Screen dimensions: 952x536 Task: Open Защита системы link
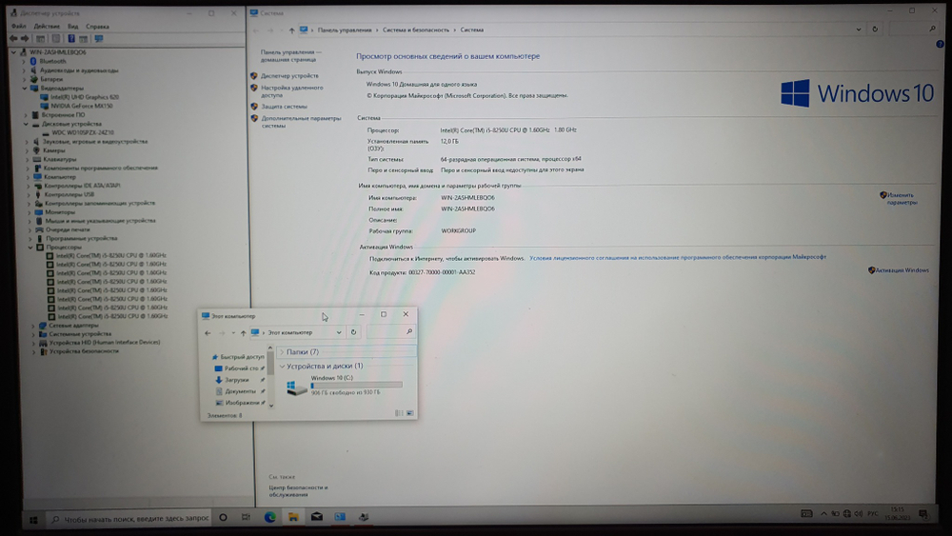pyautogui.click(x=284, y=107)
